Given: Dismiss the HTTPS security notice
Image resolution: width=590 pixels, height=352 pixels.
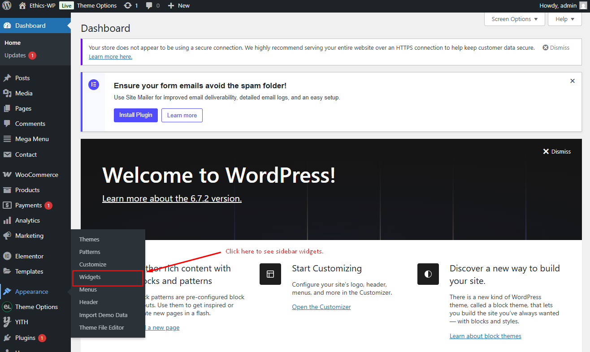Looking at the screenshot, I should click(556, 47).
